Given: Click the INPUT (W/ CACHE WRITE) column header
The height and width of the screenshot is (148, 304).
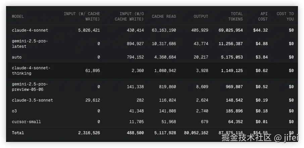Looking at the screenshot, I should 82,16.
